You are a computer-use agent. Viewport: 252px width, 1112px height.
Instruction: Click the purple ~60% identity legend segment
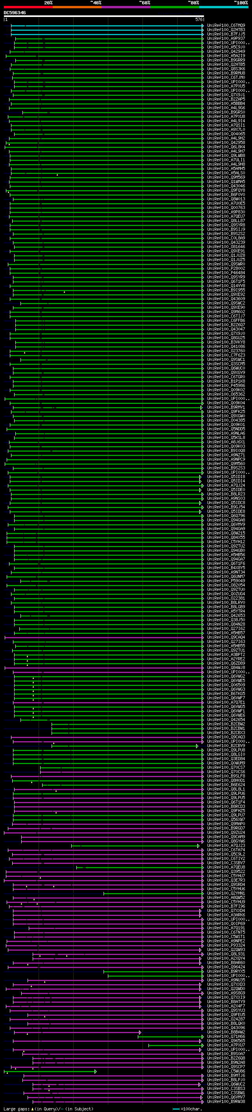click(126, 7)
